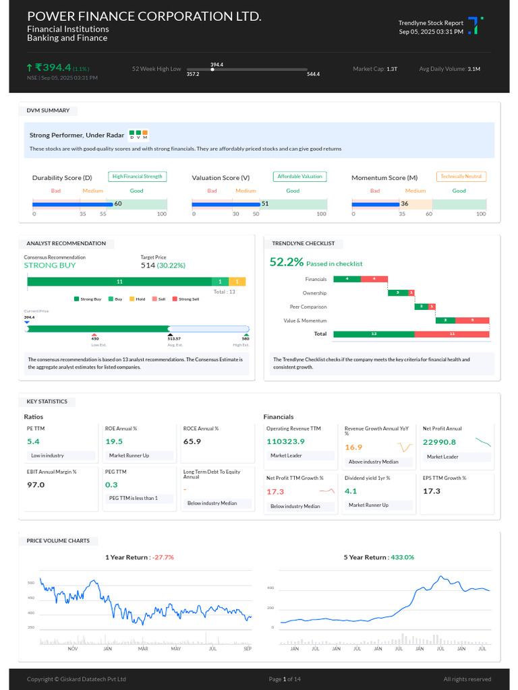Click the Strong Buy legend swatch
This screenshot has width=518, height=690.
(x=77, y=299)
